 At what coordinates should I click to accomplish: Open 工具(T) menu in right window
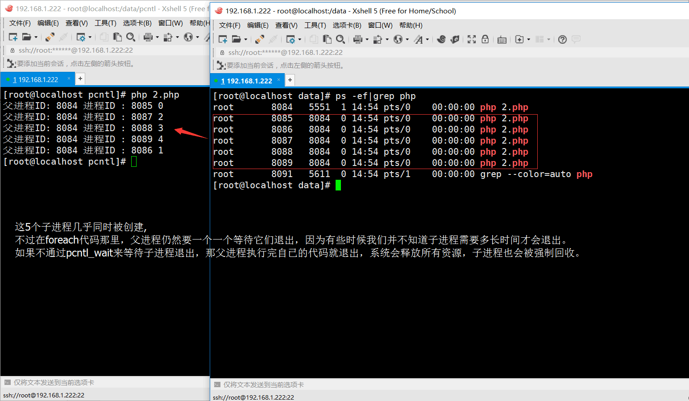point(315,25)
